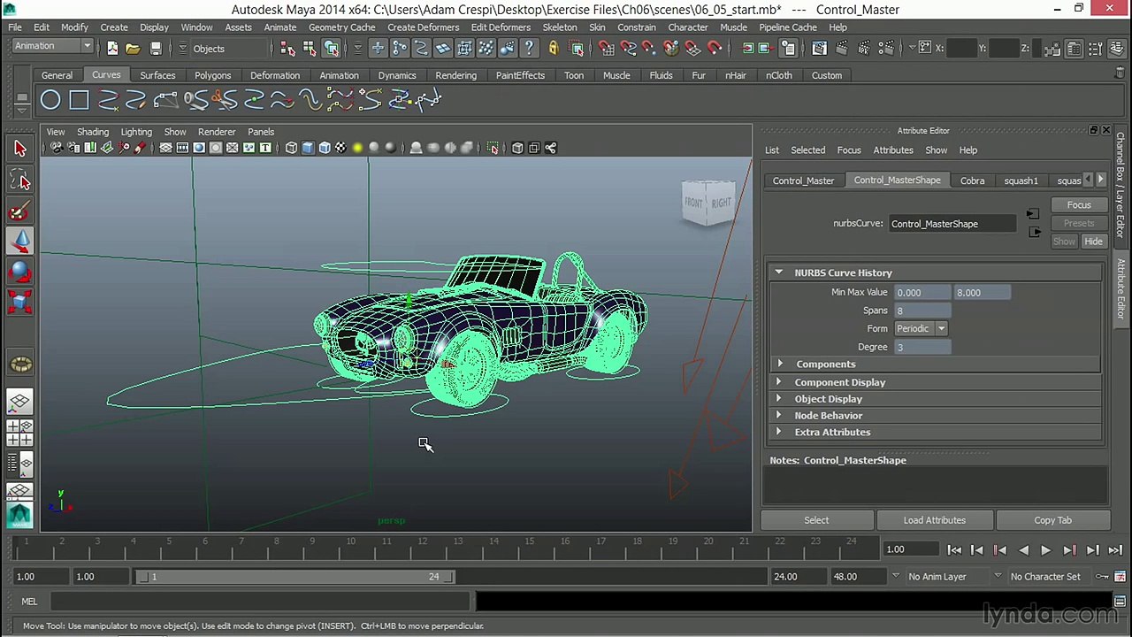Click the playback range slider bar

pos(294,577)
